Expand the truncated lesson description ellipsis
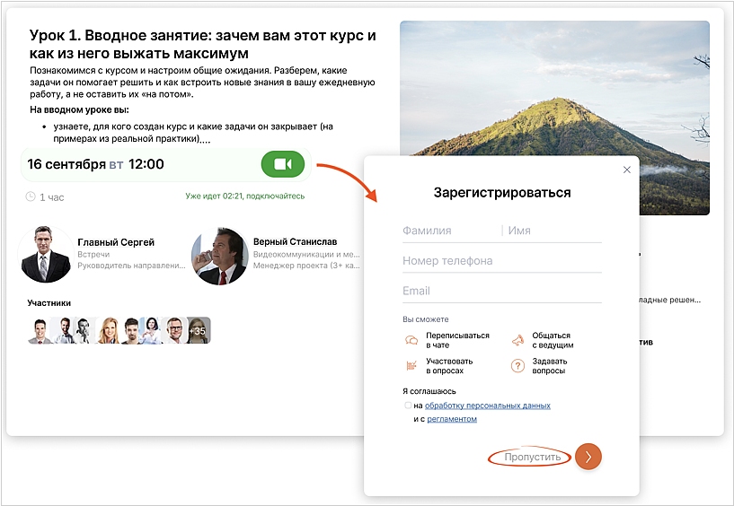Screen dimensions: 734x506 [206, 140]
